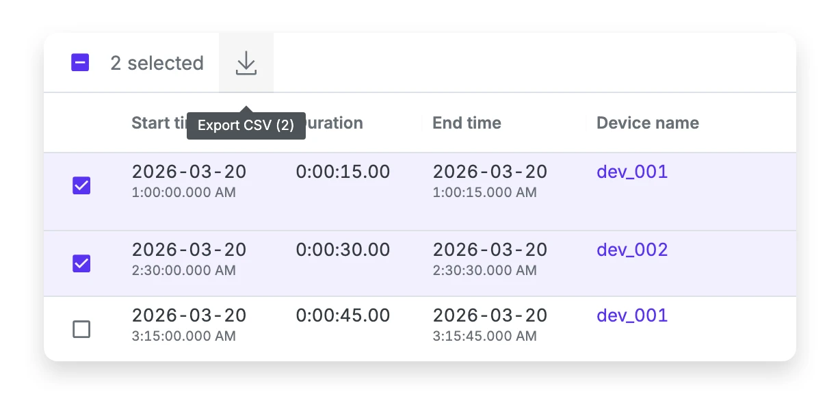Uncheck the checkbox for the 1:00:00.000 AM row
840x416 pixels.
coord(81,185)
